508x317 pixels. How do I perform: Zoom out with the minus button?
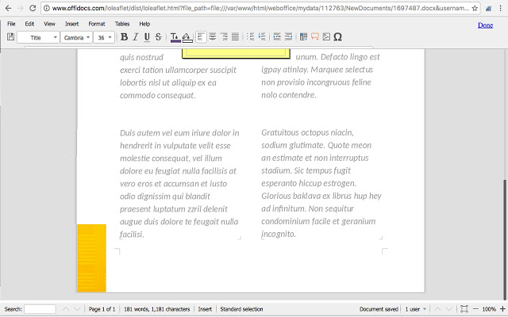point(475,309)
